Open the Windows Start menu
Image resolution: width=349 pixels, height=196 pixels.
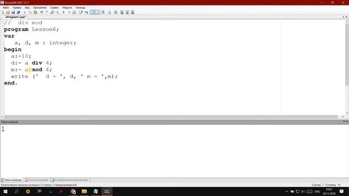point(5,191)
